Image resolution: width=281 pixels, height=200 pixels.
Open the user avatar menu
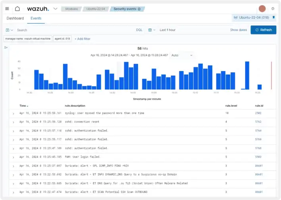pos(262,9)
